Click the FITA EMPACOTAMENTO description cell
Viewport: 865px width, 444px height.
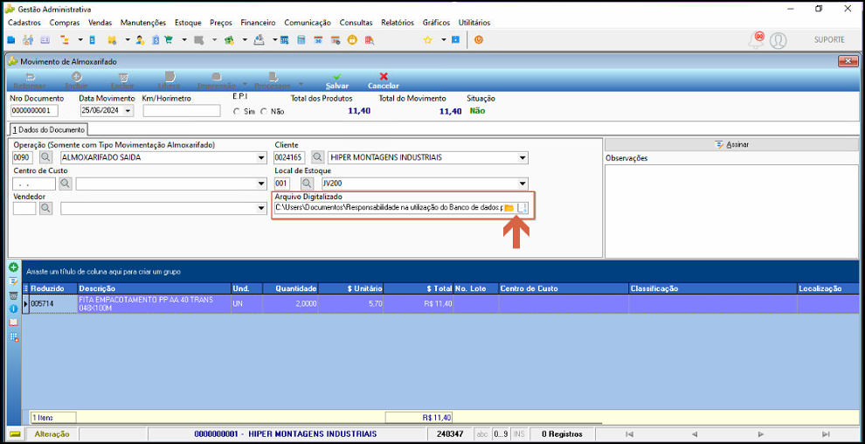pyautogui.click(x=154, y=304)
